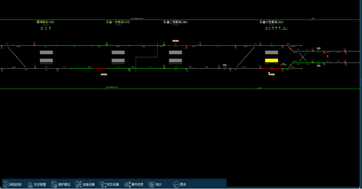Viewport: 362px width, 189px height.
Task: Click diagonal crossover track left of 驯海路站
Action: (x=17, y=57)
